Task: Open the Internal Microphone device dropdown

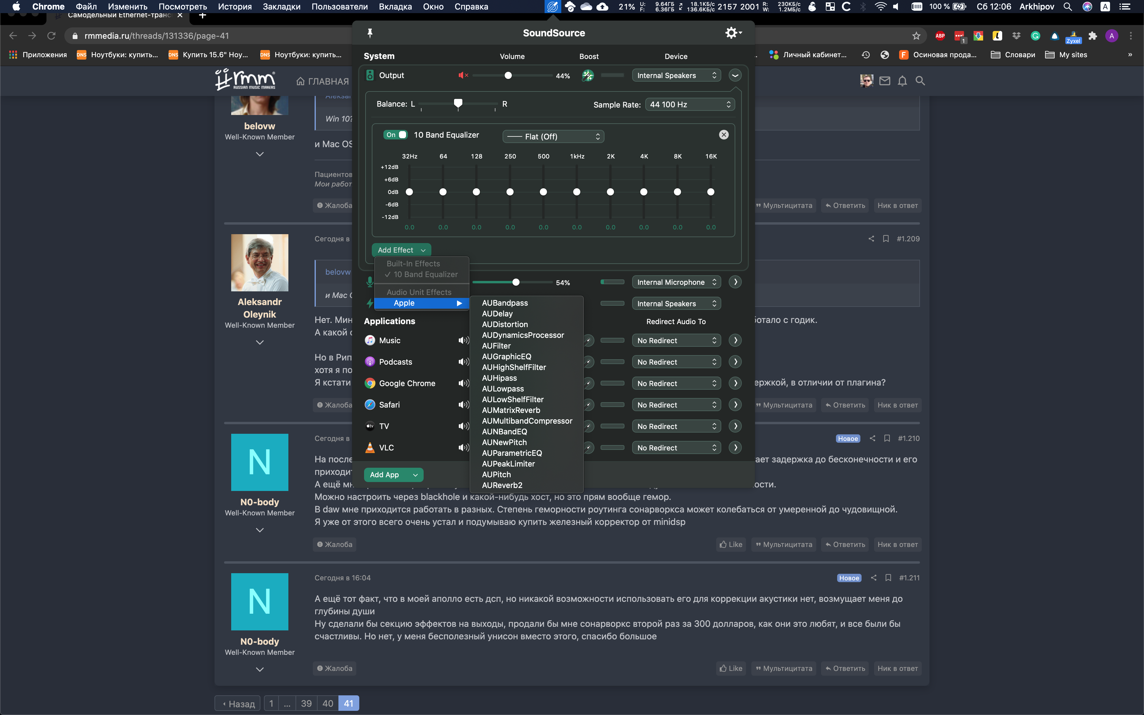Action: (x=676, y=282)
